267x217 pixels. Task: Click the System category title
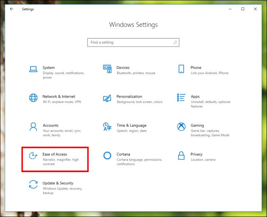tap(48, 68)
